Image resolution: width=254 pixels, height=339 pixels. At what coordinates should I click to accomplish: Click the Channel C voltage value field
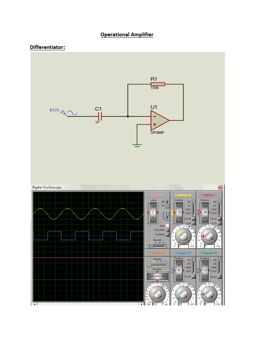coord(209,246)
